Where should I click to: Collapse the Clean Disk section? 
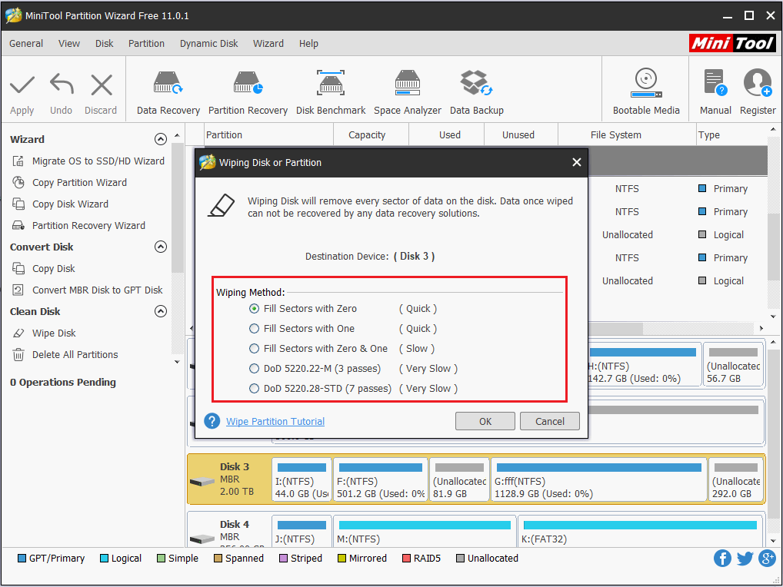click(160, 311)
